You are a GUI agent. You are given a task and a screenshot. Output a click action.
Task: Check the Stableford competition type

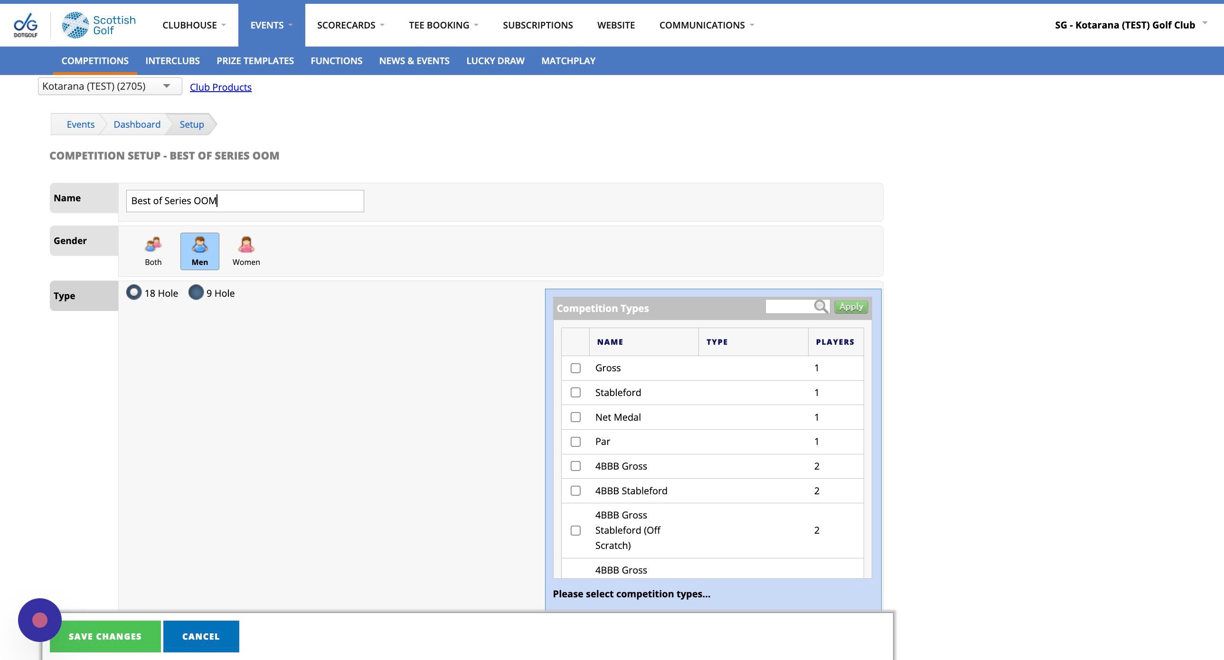tap(575, 393)
